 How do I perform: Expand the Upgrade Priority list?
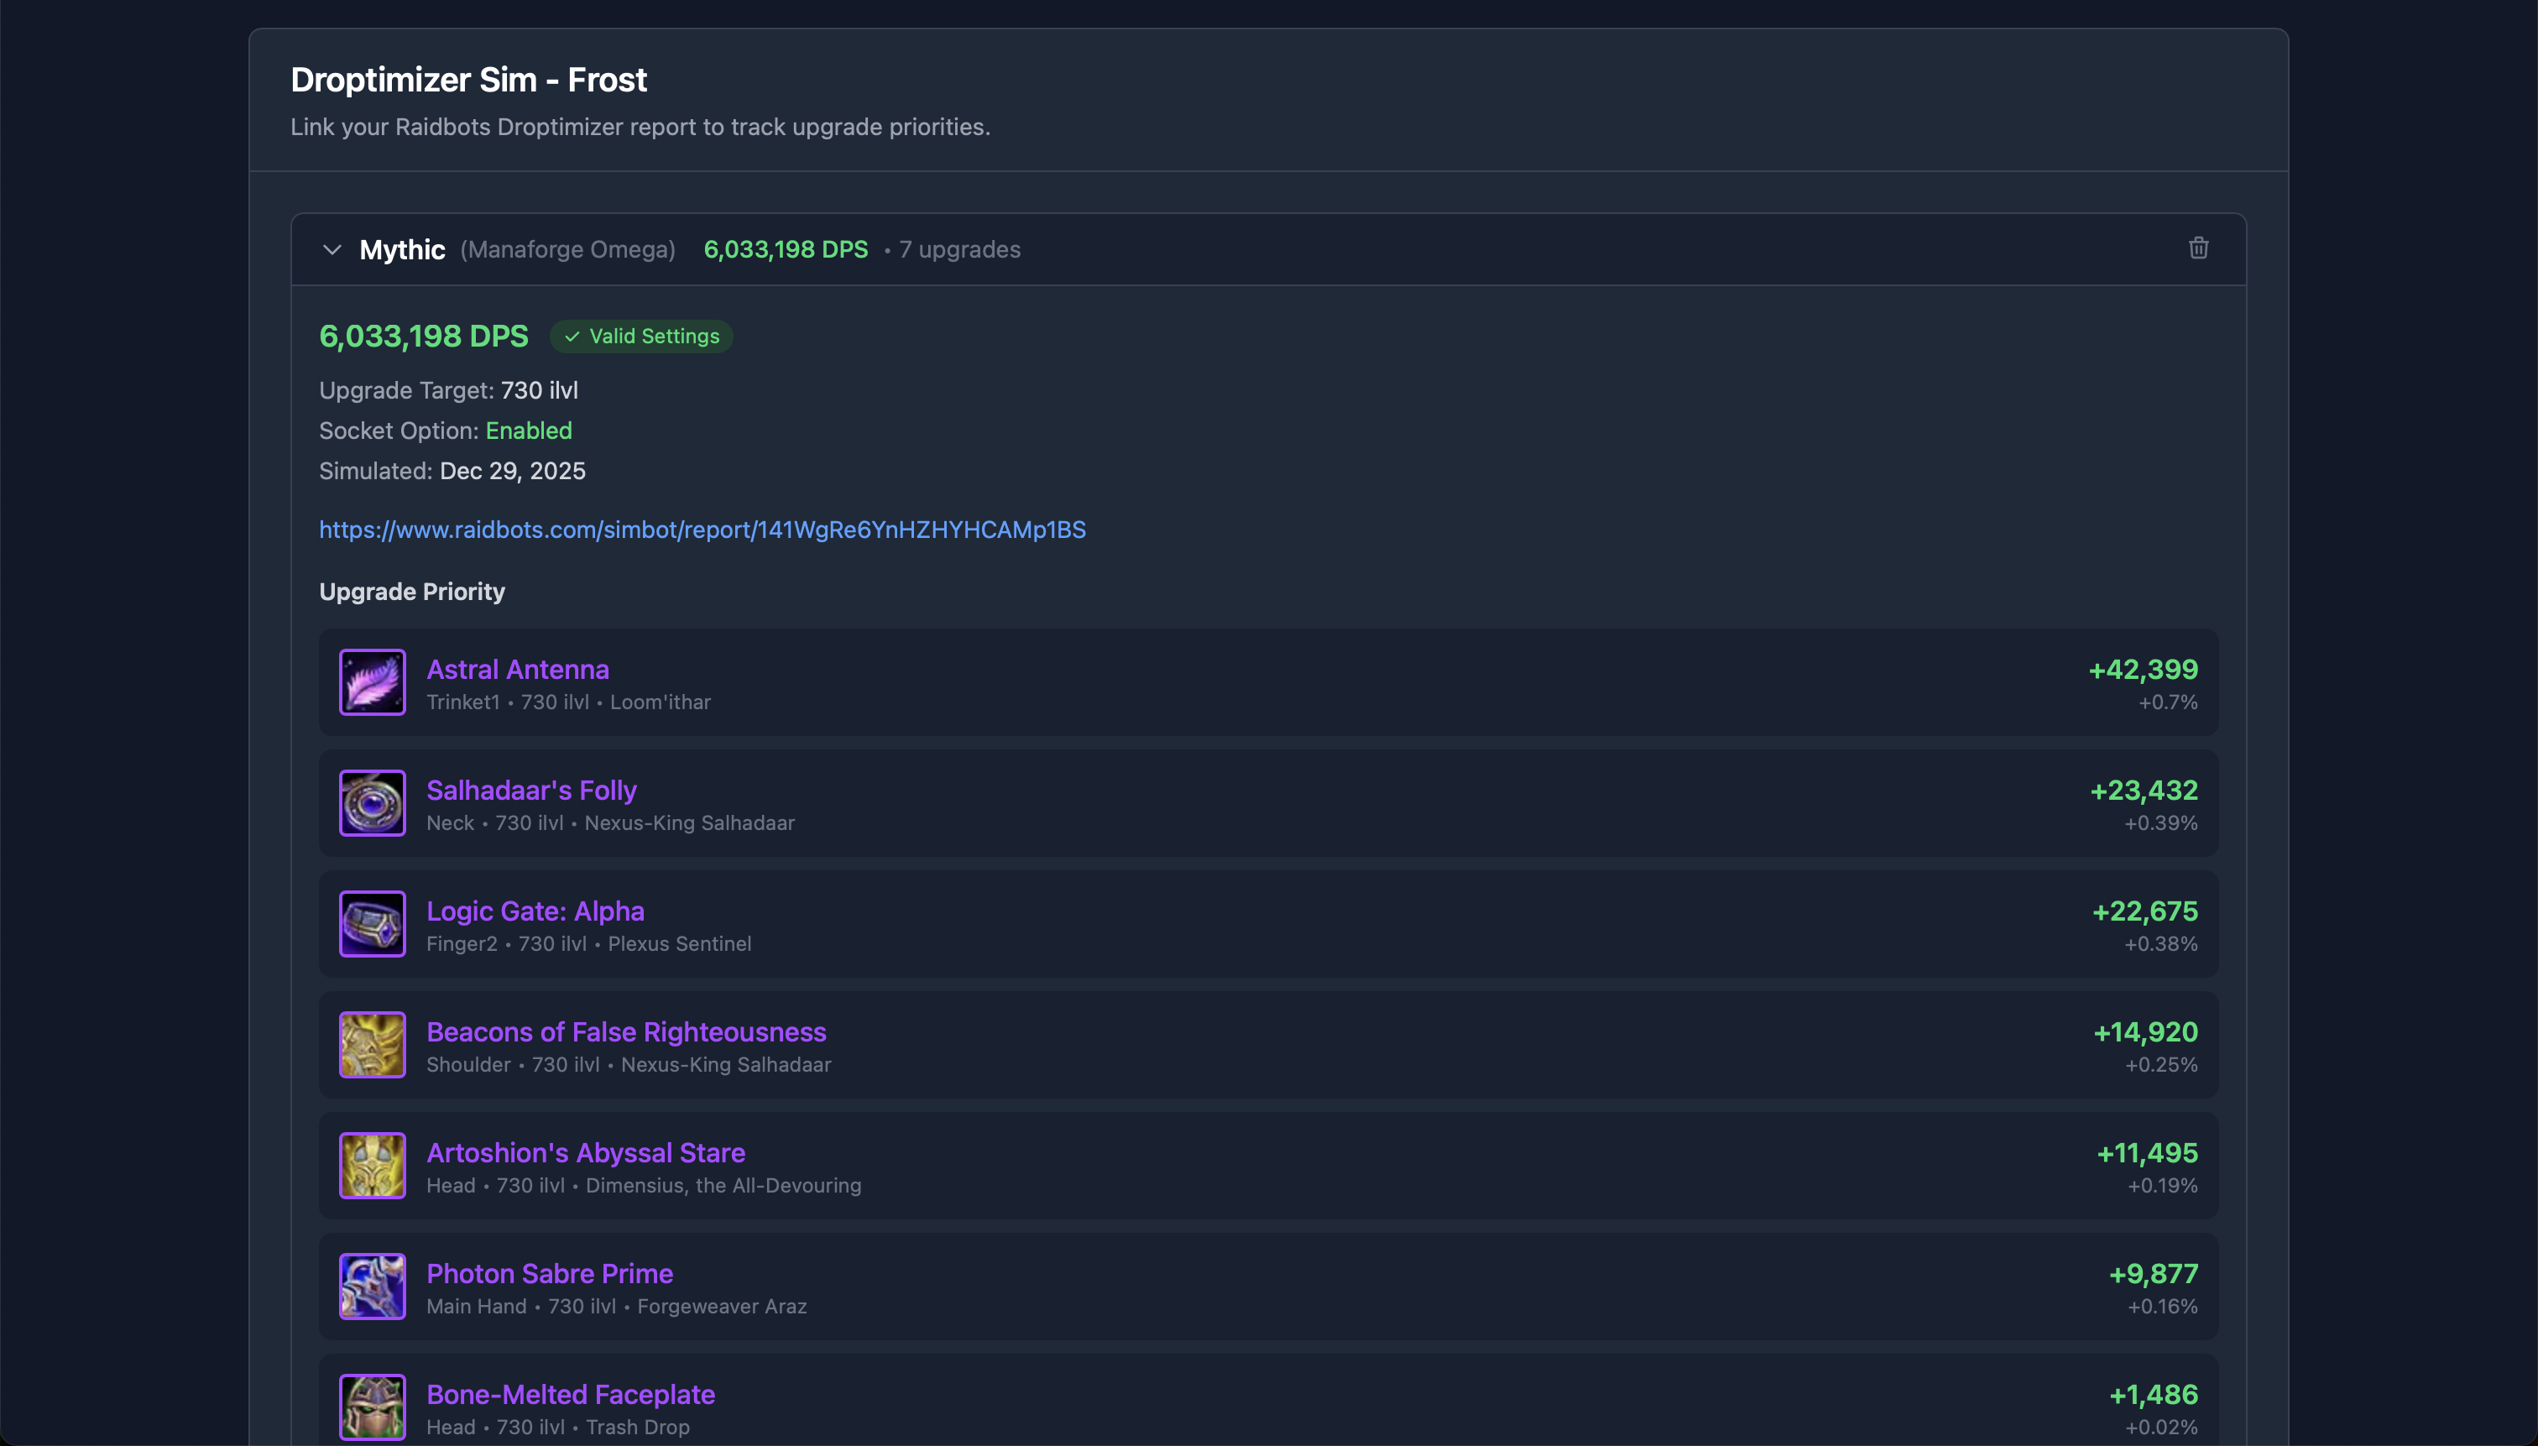[412, 592]
